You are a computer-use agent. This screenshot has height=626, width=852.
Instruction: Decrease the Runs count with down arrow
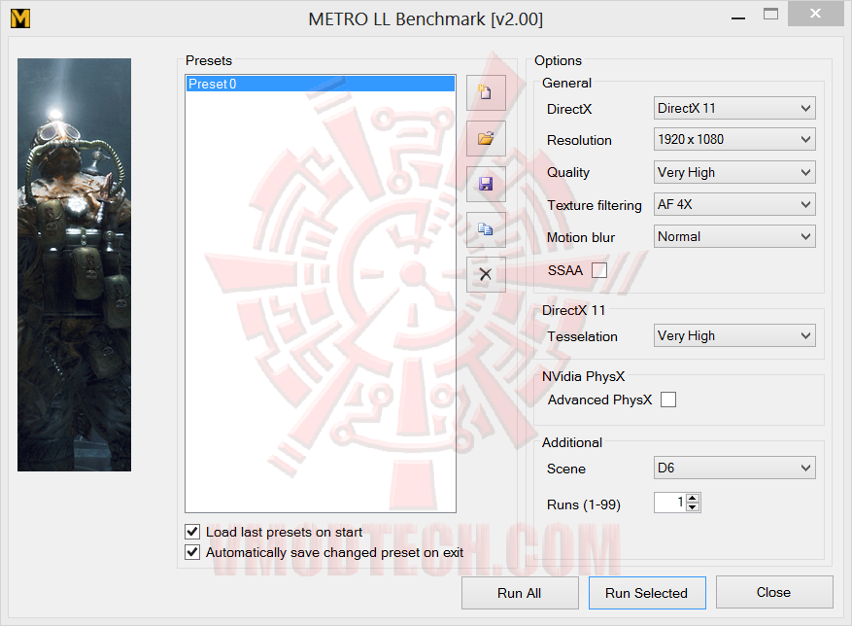tap(693, 507)
